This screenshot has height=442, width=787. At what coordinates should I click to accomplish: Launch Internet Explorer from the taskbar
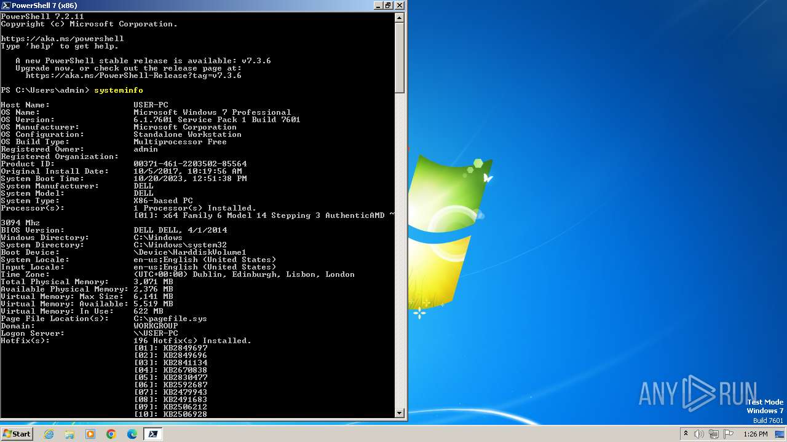tap(49, 434)
